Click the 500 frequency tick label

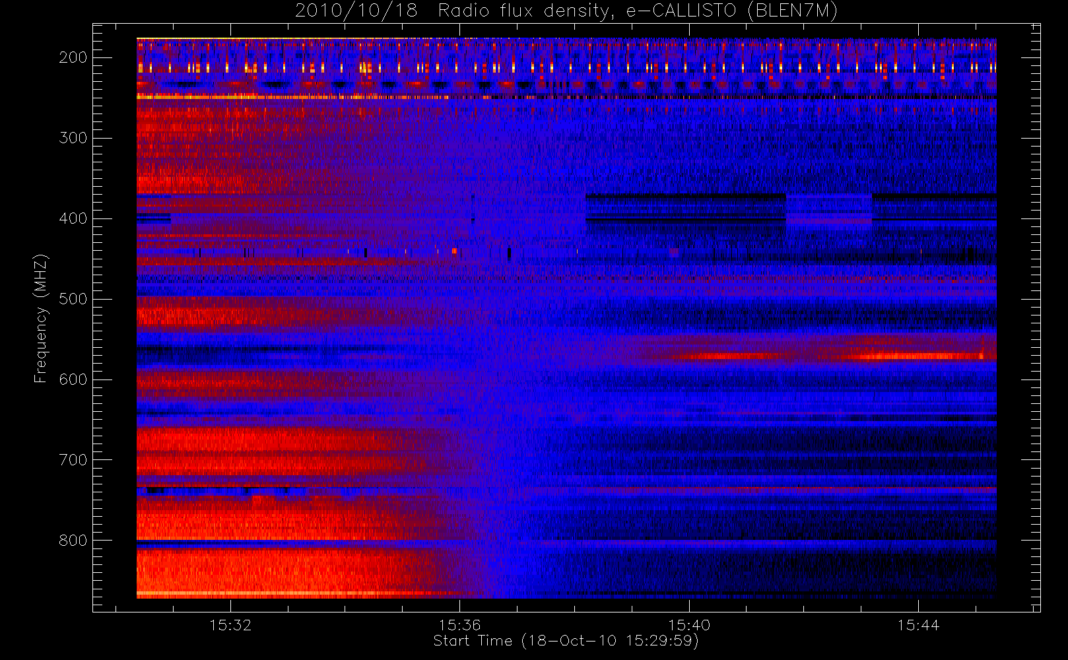coord(73,299)
